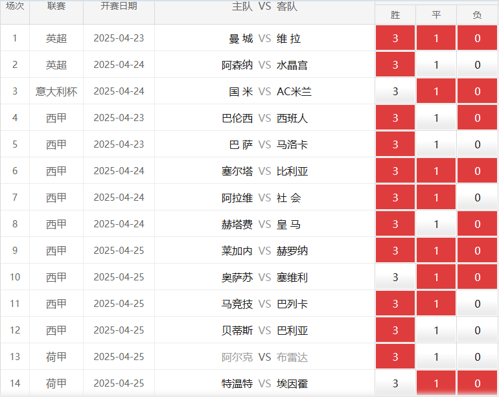Select loss (0) for 贝蒂斯 vs 巴利亚

click(x=477, y=330)
